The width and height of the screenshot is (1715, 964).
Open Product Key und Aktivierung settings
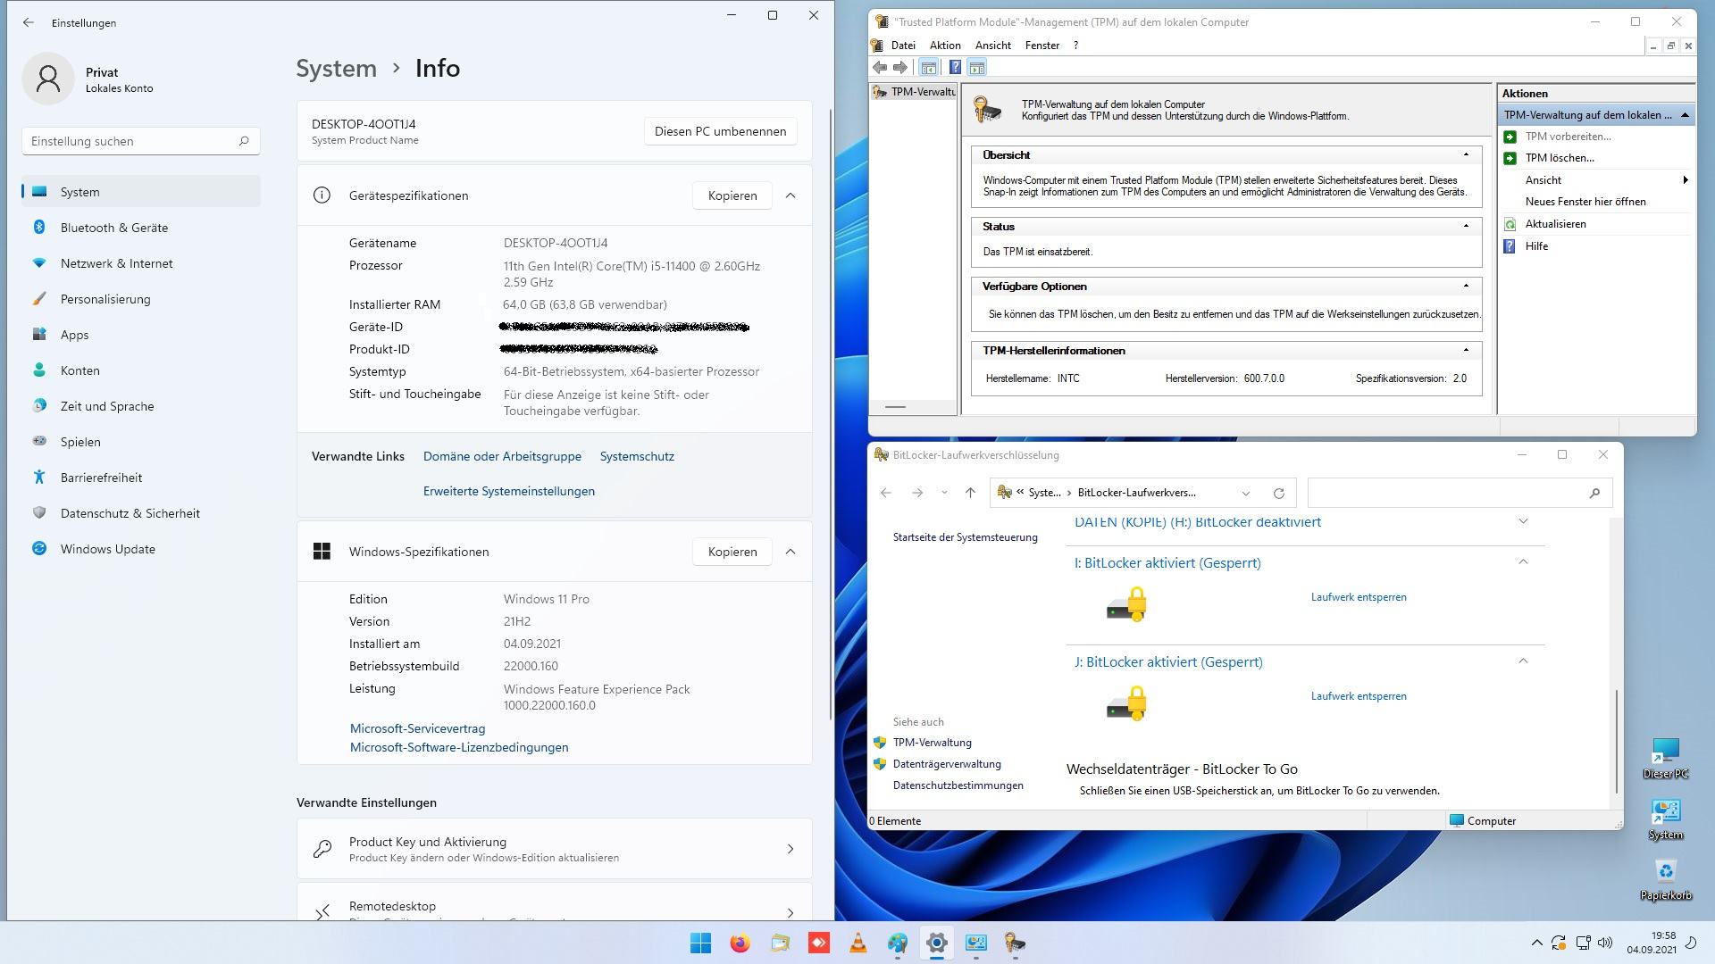coord(555,849)
